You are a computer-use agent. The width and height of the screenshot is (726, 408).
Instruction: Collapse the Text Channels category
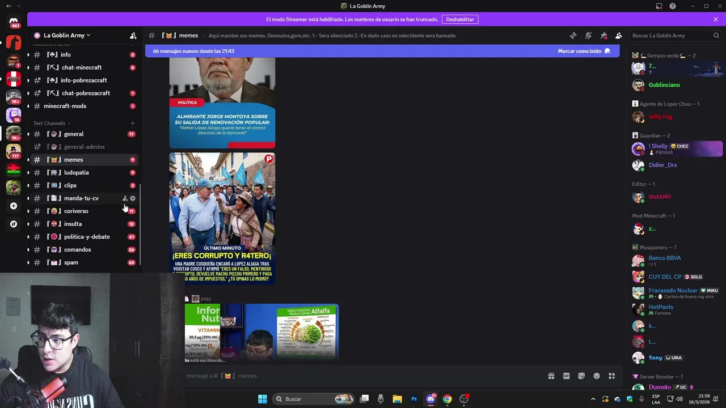[x=52, y=123]
